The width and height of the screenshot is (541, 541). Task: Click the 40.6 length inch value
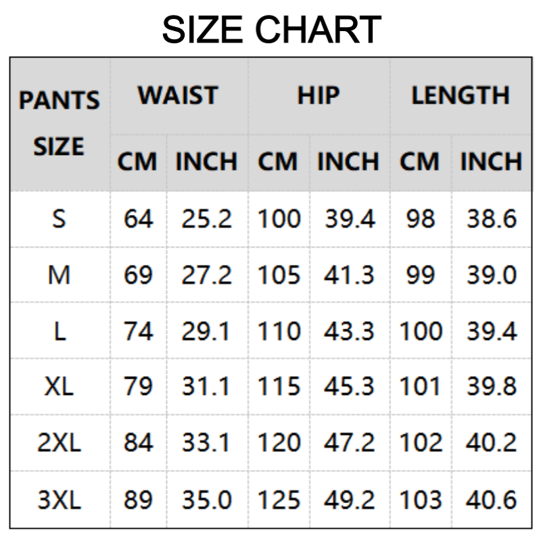tap(491, 500)
